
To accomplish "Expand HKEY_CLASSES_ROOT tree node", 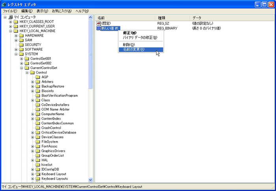I will (11, 22).
